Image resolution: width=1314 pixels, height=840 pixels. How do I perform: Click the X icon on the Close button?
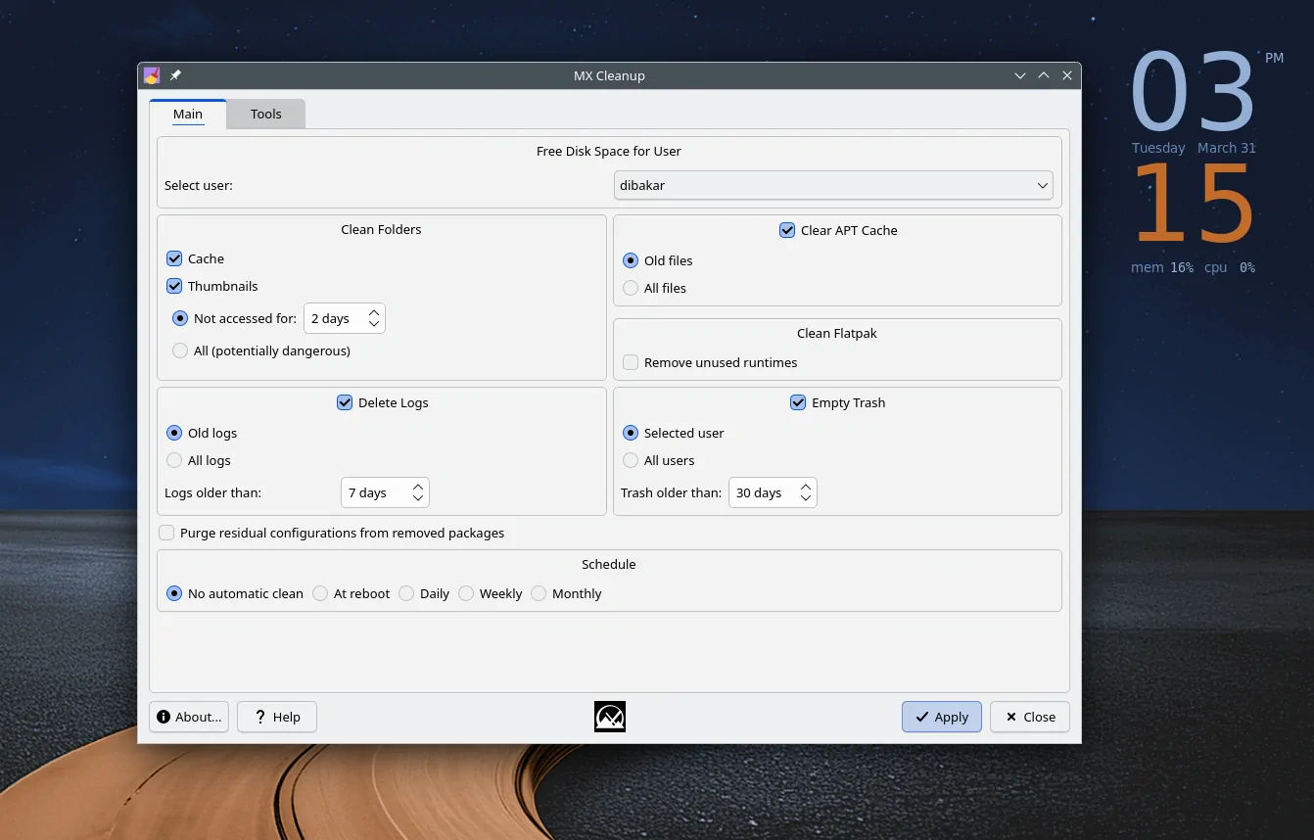pos(1009,717)
